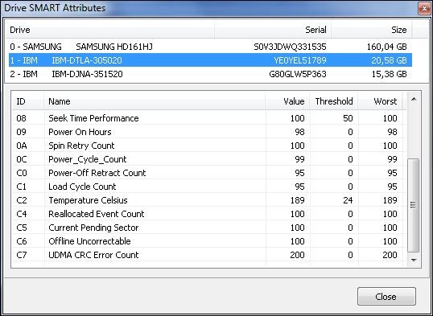This screenshot has height=316, width=433.
Task: Select the Reallocated Event Count attribute
Action: (209, 214)
